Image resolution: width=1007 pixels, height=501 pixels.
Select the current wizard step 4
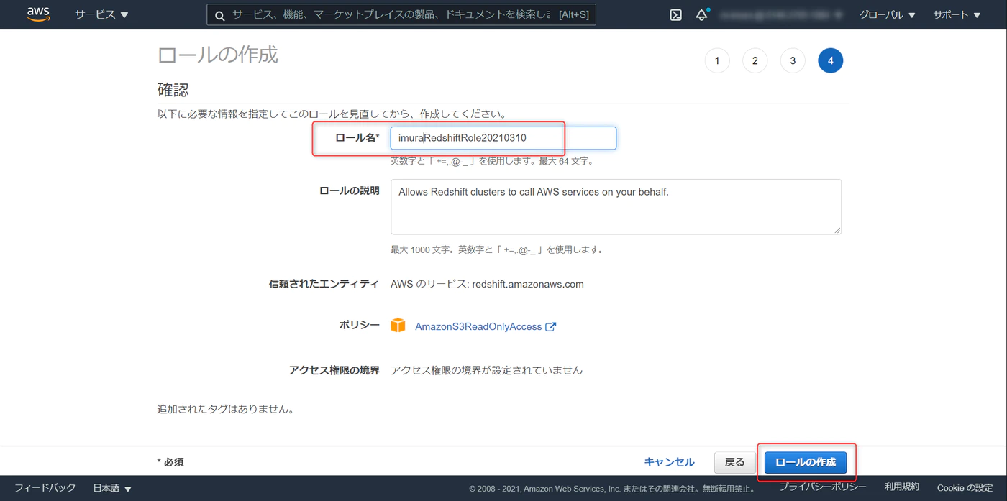(830, 61)
